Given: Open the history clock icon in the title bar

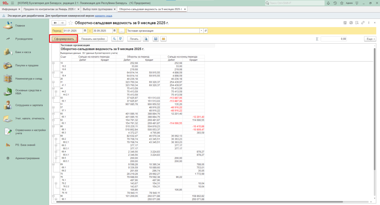Looking at the screenshot, I should point(335,3).
